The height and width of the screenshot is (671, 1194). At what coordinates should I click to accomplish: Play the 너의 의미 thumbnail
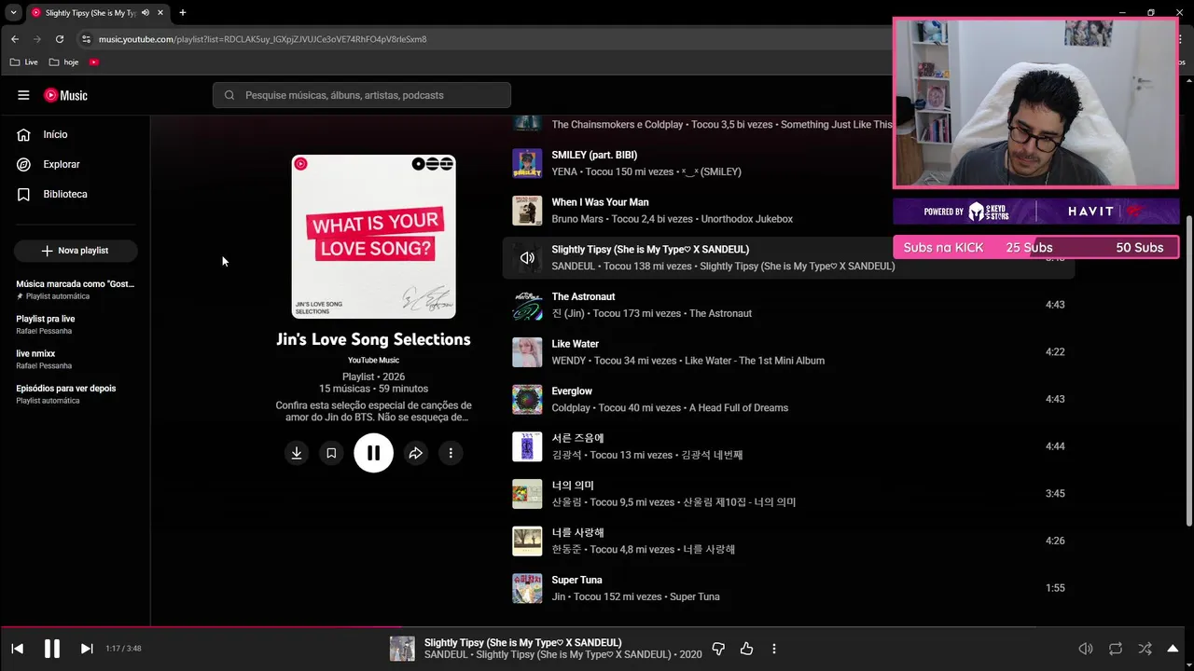pos(527,494)
